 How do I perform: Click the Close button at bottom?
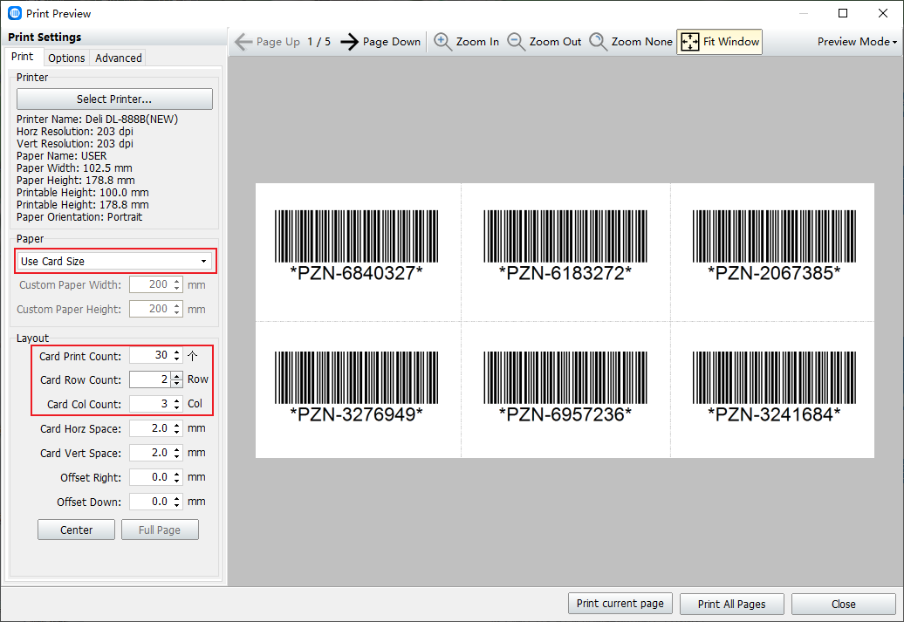coord(844,604)
